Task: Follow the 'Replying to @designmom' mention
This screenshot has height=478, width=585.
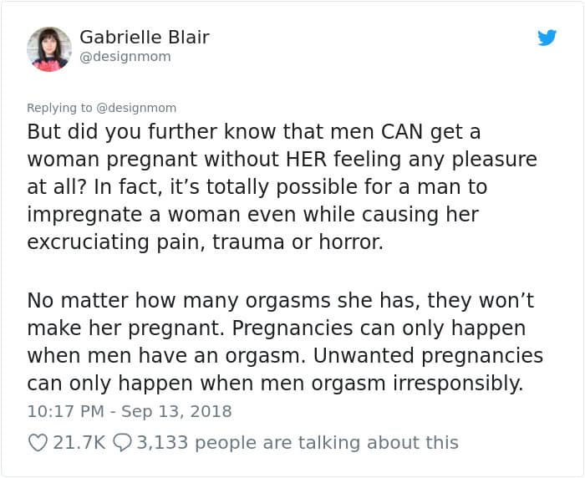Action: (x=136, y=108)
